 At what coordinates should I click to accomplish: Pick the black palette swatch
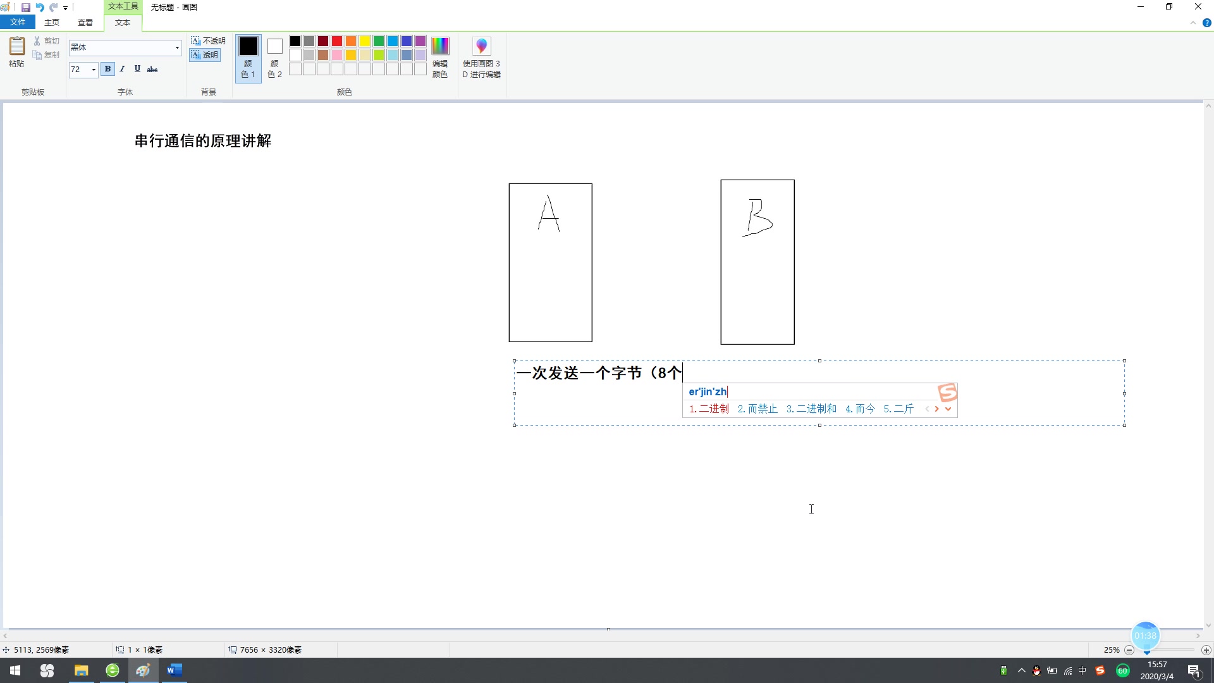(x=295, y=41)
